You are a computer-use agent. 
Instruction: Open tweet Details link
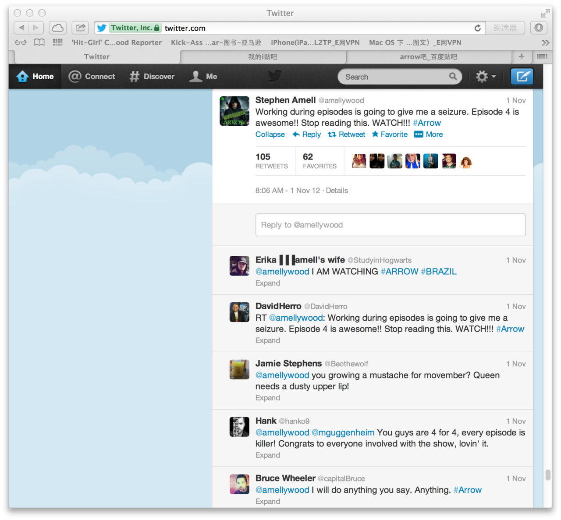[337, 191]
